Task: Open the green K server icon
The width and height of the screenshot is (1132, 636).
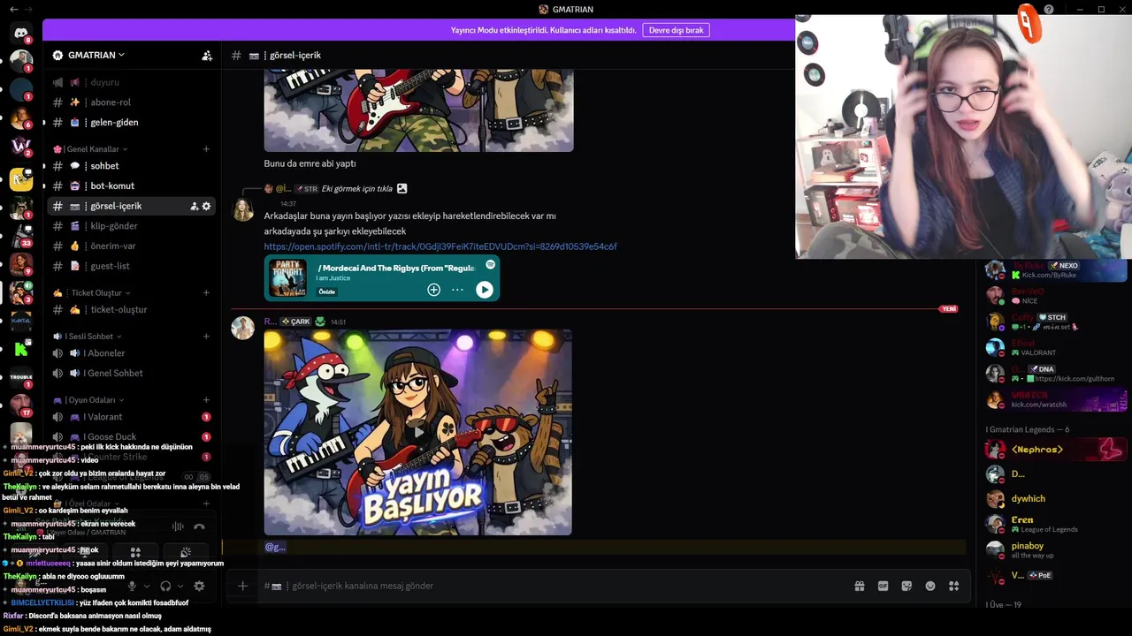Action: 21,349
